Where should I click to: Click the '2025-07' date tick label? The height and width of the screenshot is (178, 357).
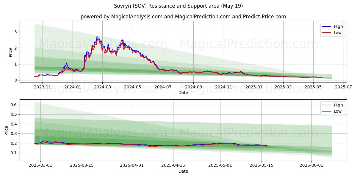pyautogui.click(x=344, y=87)
